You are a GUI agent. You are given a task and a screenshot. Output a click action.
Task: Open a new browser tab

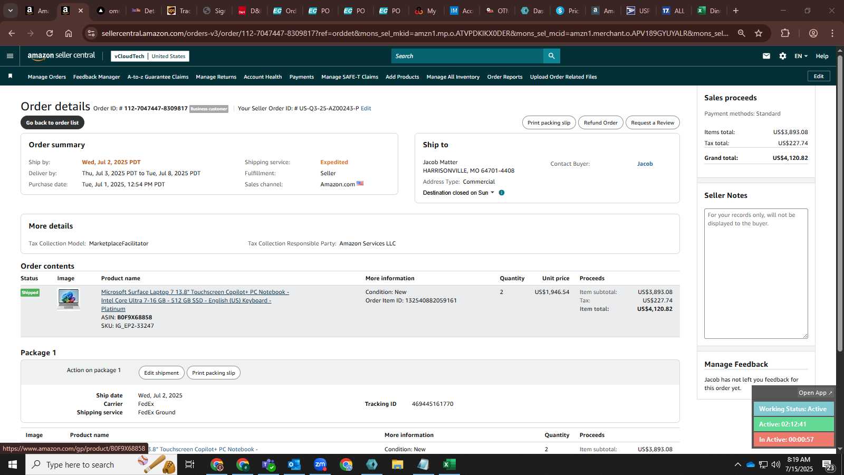click(x=736, y=11)
